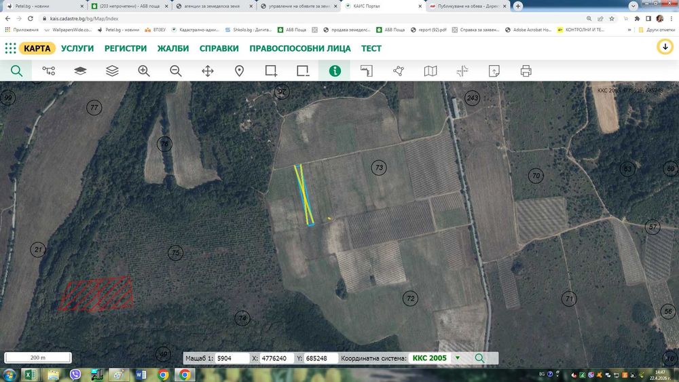The image size is (679, 382).
Task: Open the search tool in map toolbar
Action: click(x=16, y=71)
